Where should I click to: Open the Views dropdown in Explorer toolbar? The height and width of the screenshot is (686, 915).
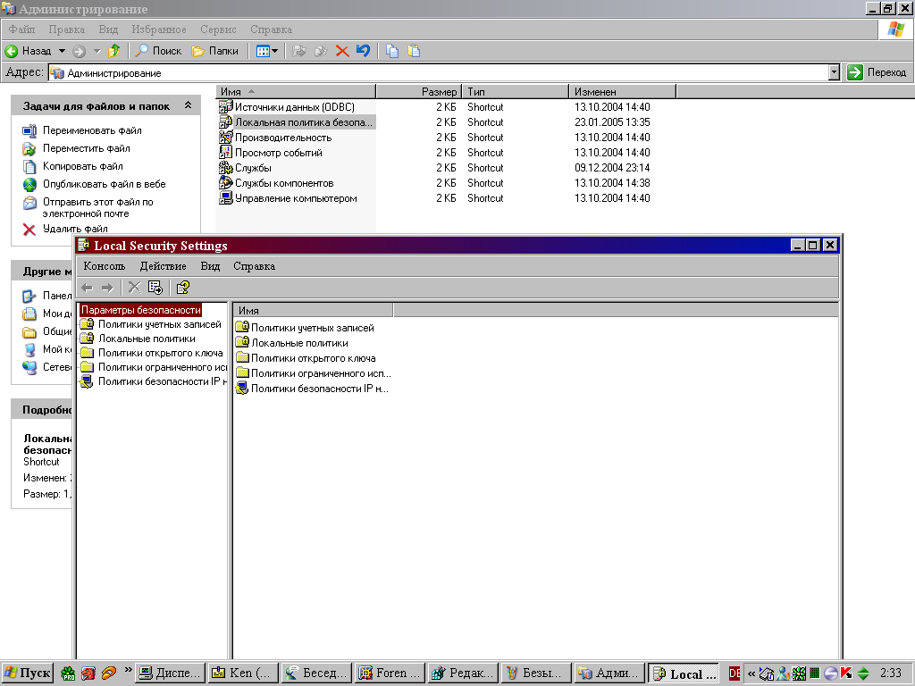(x=267, y=51)
